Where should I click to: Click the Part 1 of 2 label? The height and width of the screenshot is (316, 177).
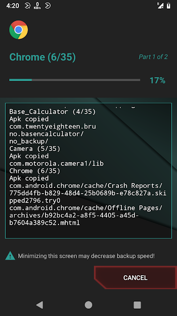(153, 57)
